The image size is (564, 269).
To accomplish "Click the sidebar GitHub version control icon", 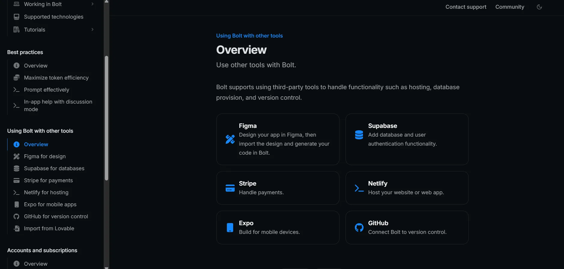I will click(17, 216).
